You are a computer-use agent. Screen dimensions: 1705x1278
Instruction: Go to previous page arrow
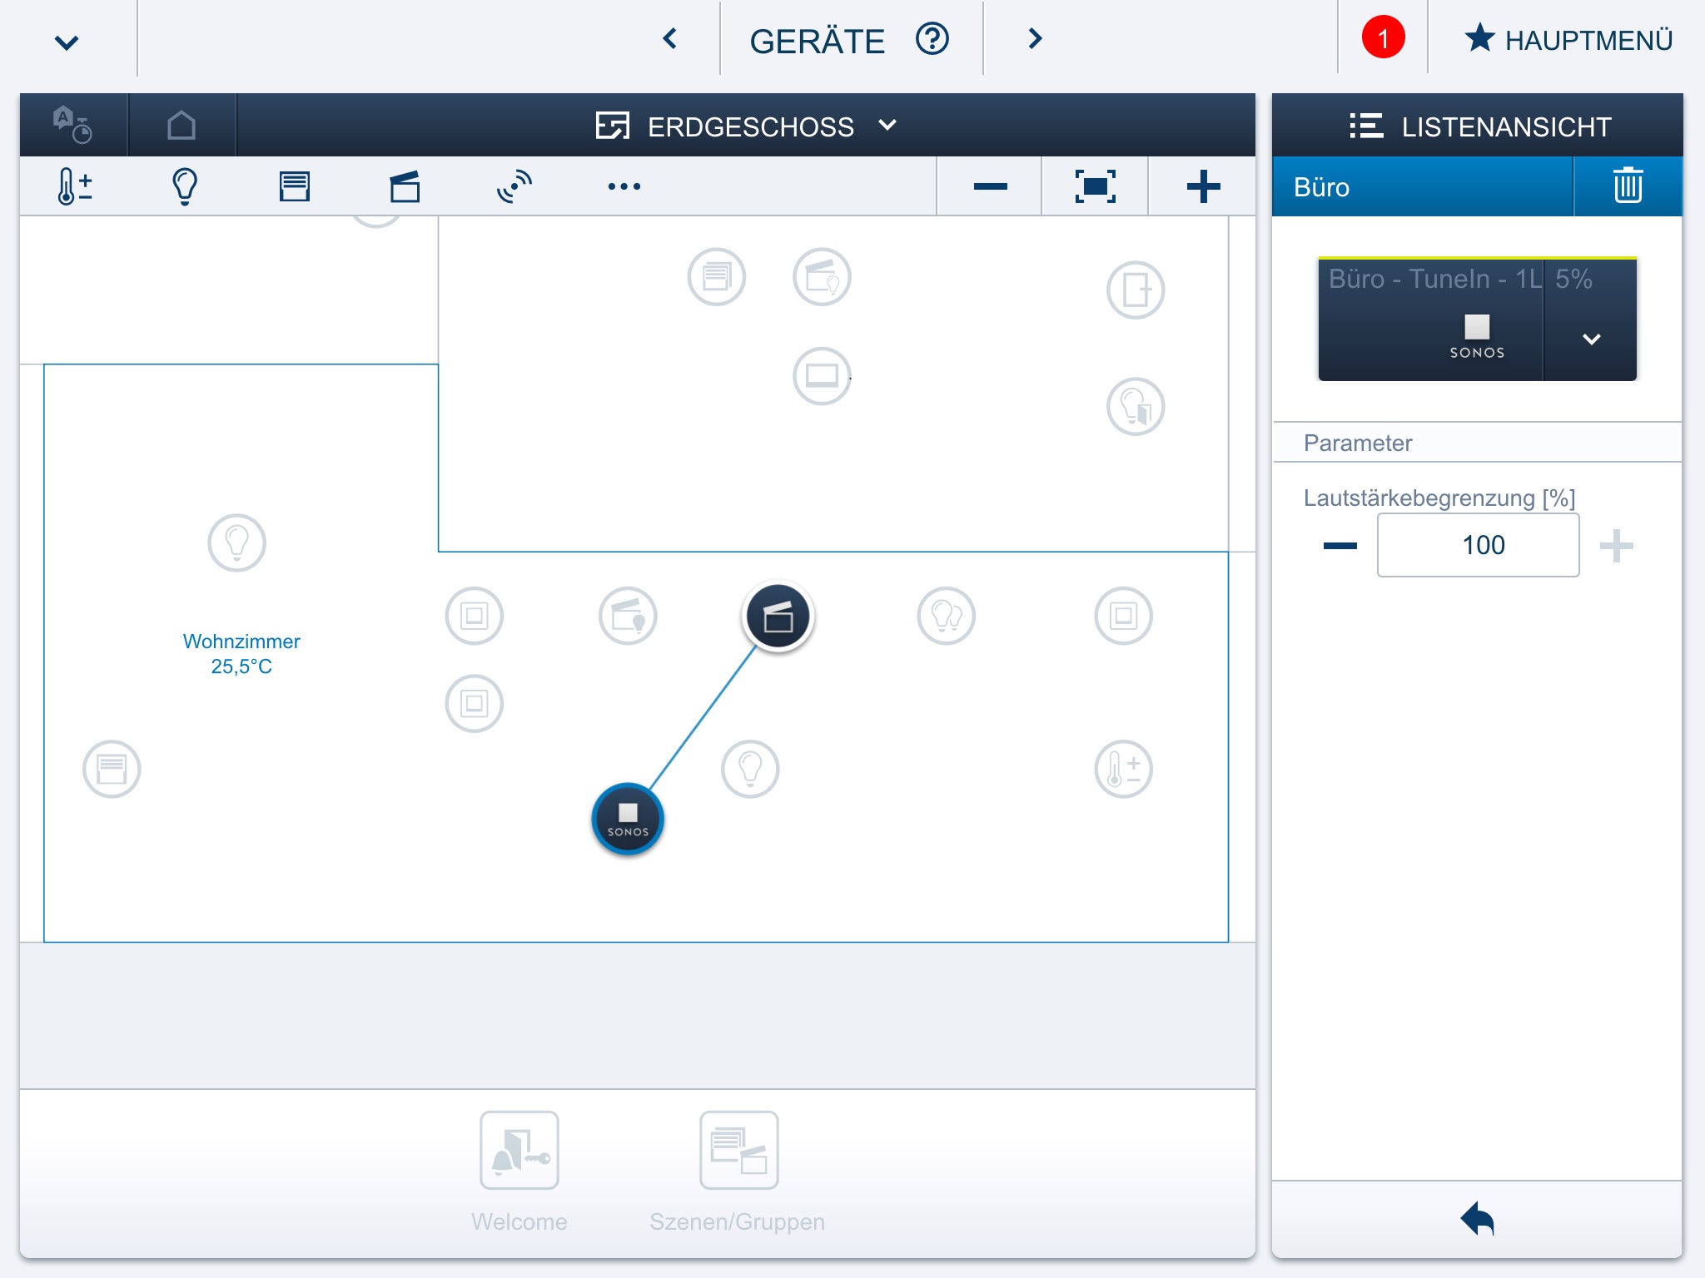coord(670,38)
